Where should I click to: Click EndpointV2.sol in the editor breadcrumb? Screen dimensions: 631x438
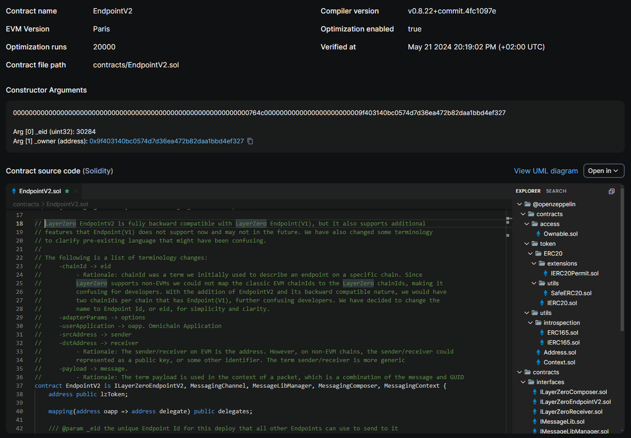pyautogui.click(x=67, y=204)
